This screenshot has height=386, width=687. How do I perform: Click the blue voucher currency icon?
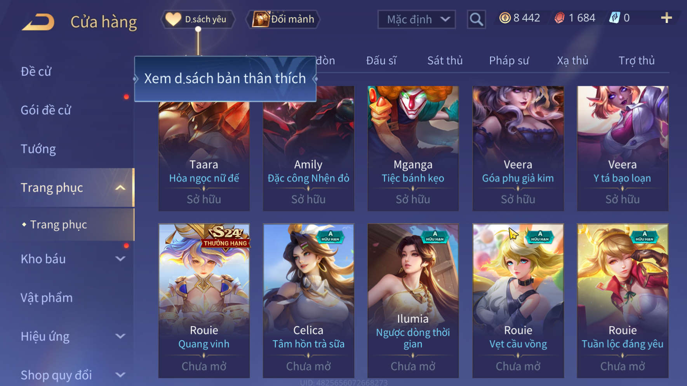pyautogui.click(x=615, y=18)
